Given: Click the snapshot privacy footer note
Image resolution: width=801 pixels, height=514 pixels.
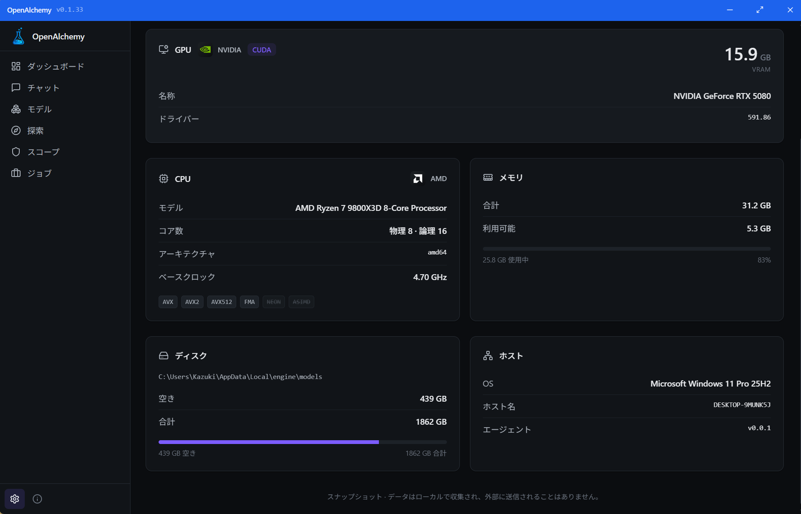Looking at the screenshot, I should (x=464, y=496).
